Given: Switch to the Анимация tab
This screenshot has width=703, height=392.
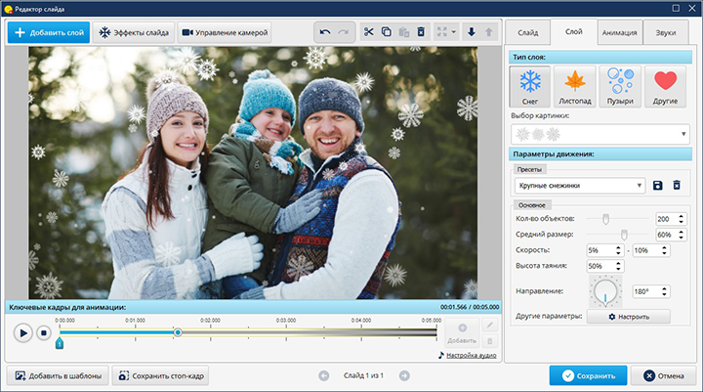Looking at the screenshot, I should (x=620, y=33).
